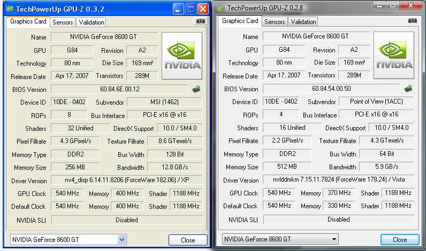Click GPU Clock memory value 370 MHz
The image size is (426, 251).
point(339,193)
